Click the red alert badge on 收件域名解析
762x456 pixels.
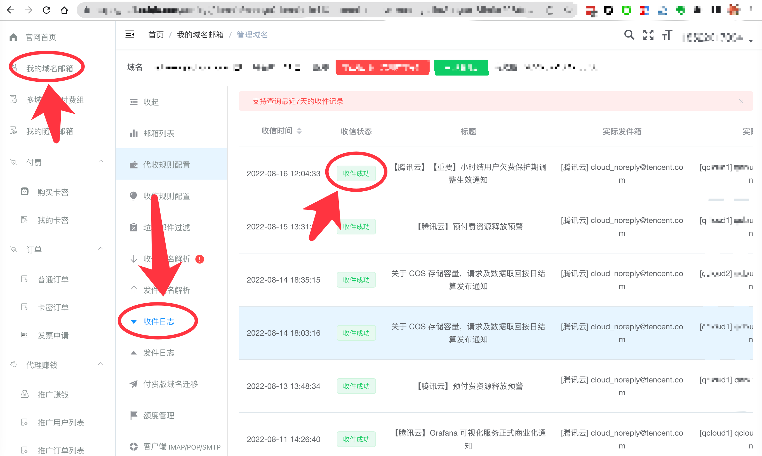(x=200, y=259)
